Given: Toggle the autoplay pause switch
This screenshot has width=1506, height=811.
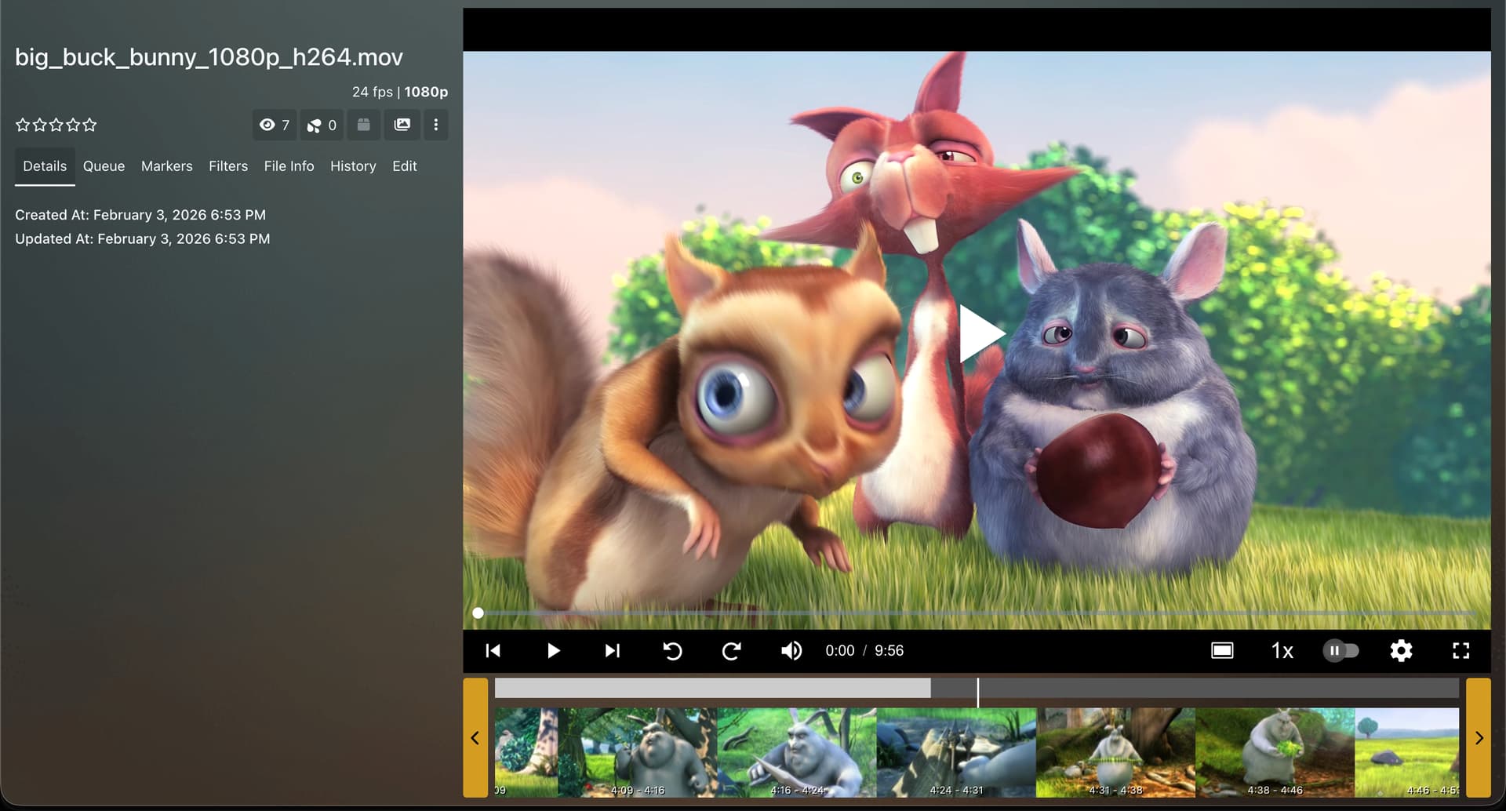Looking at the screenshot, I should 1340,651.
